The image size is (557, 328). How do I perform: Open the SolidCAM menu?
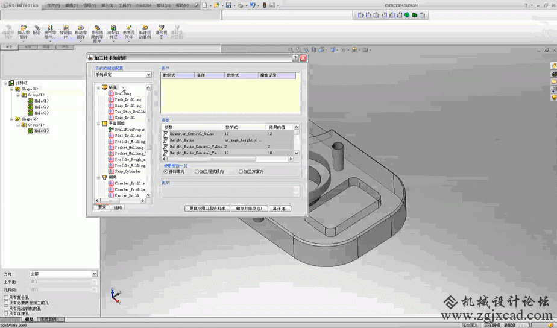click(143, 5)
